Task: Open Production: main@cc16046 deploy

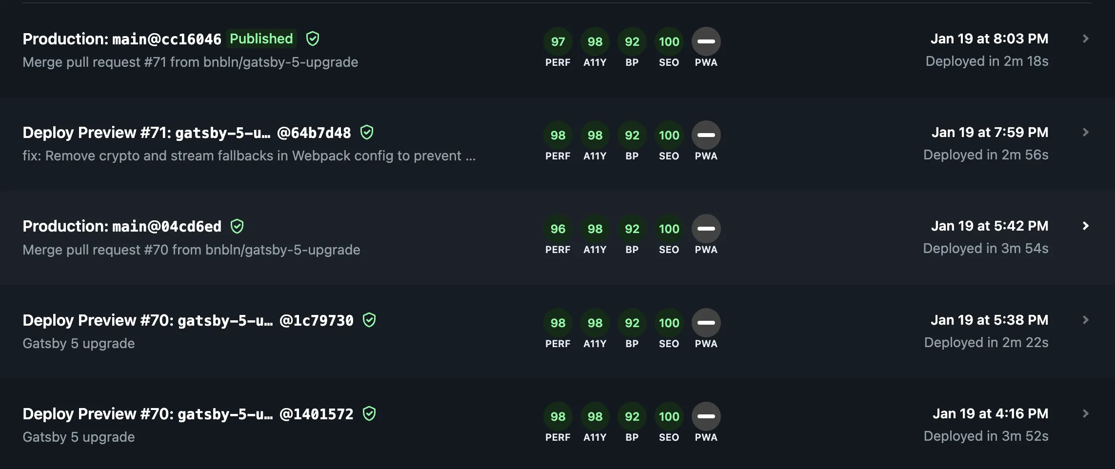Action: tap(122, 39)
